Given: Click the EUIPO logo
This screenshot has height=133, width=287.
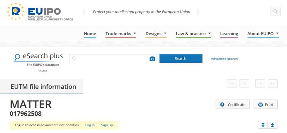Looking at the screenshot, I should point(40,12).
